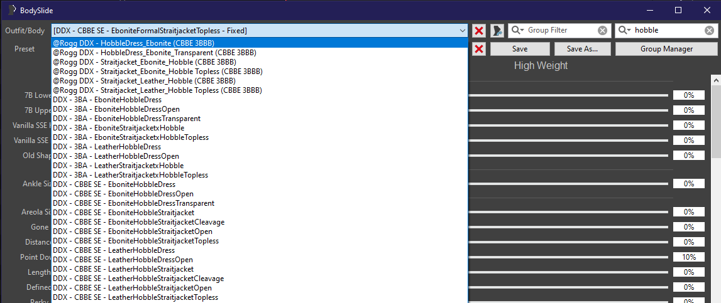This screenshot has height=303, width=721.
Task: Select 'DDX - CBBE SE - LeatherHobbleStraitjacket'
Action: (x=260, y=269)
